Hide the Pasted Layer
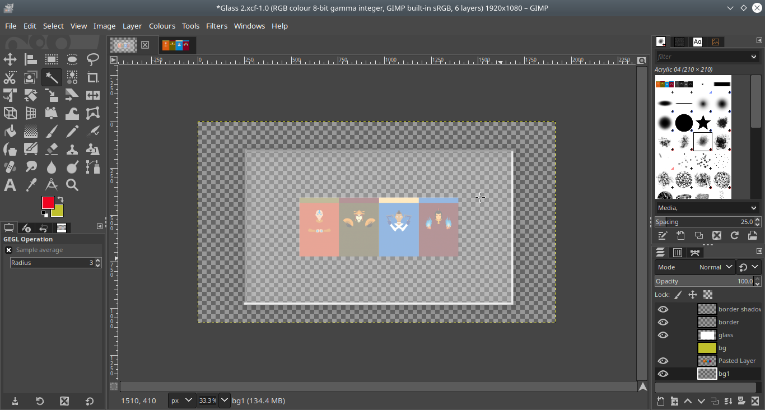 point(663,361)
